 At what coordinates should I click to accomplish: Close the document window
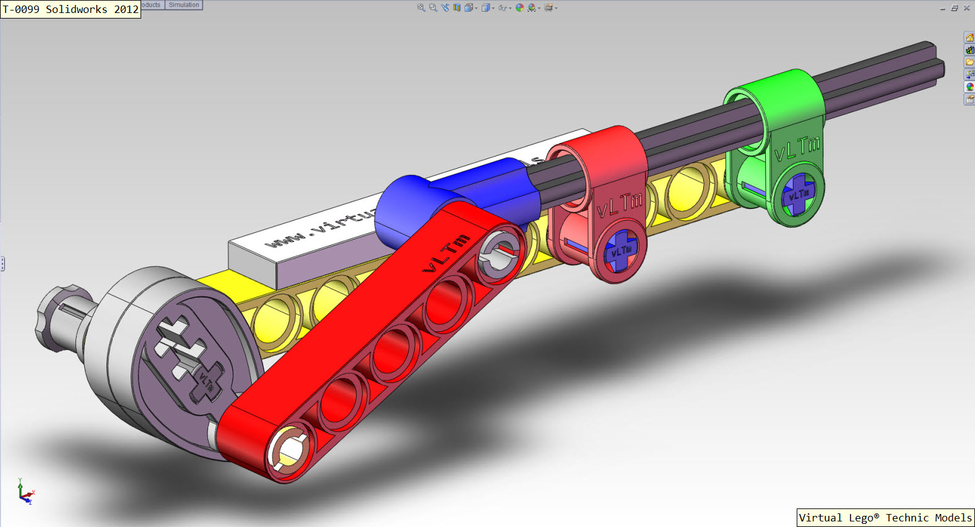(966, 8)
